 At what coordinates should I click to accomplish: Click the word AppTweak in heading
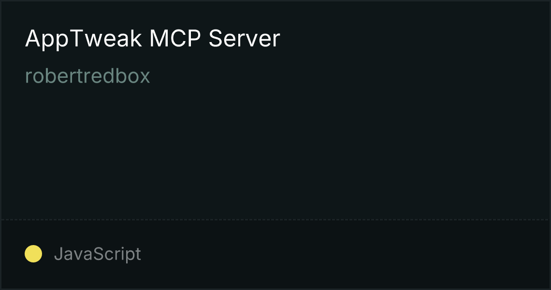coord(83,38)
